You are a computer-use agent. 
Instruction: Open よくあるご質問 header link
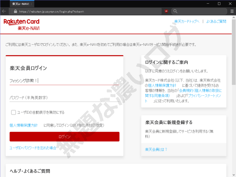pyautogui.click(x=216, y=21)
